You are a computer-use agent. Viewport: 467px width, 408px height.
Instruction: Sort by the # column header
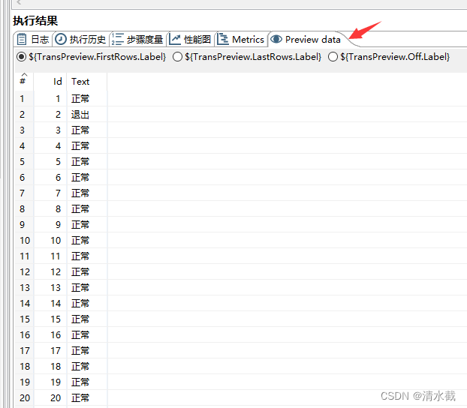click(x=25, y=81)
